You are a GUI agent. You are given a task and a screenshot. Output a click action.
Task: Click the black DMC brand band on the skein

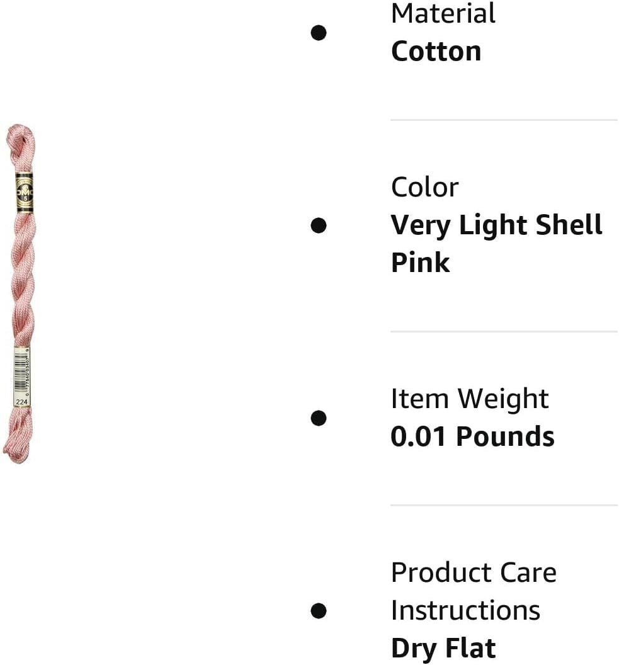click(24, 192)
